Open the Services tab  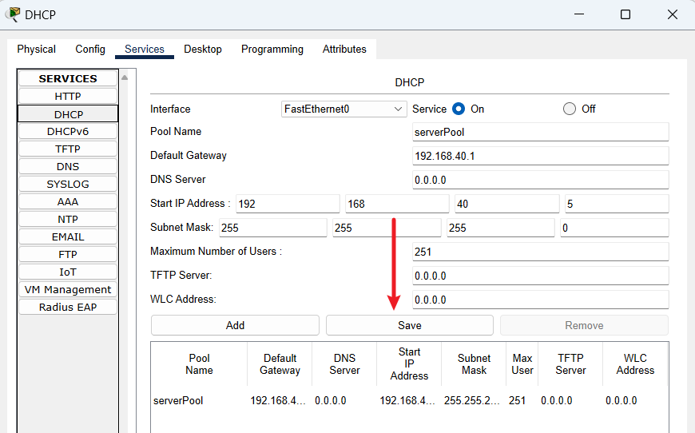[x=145, y=50]
